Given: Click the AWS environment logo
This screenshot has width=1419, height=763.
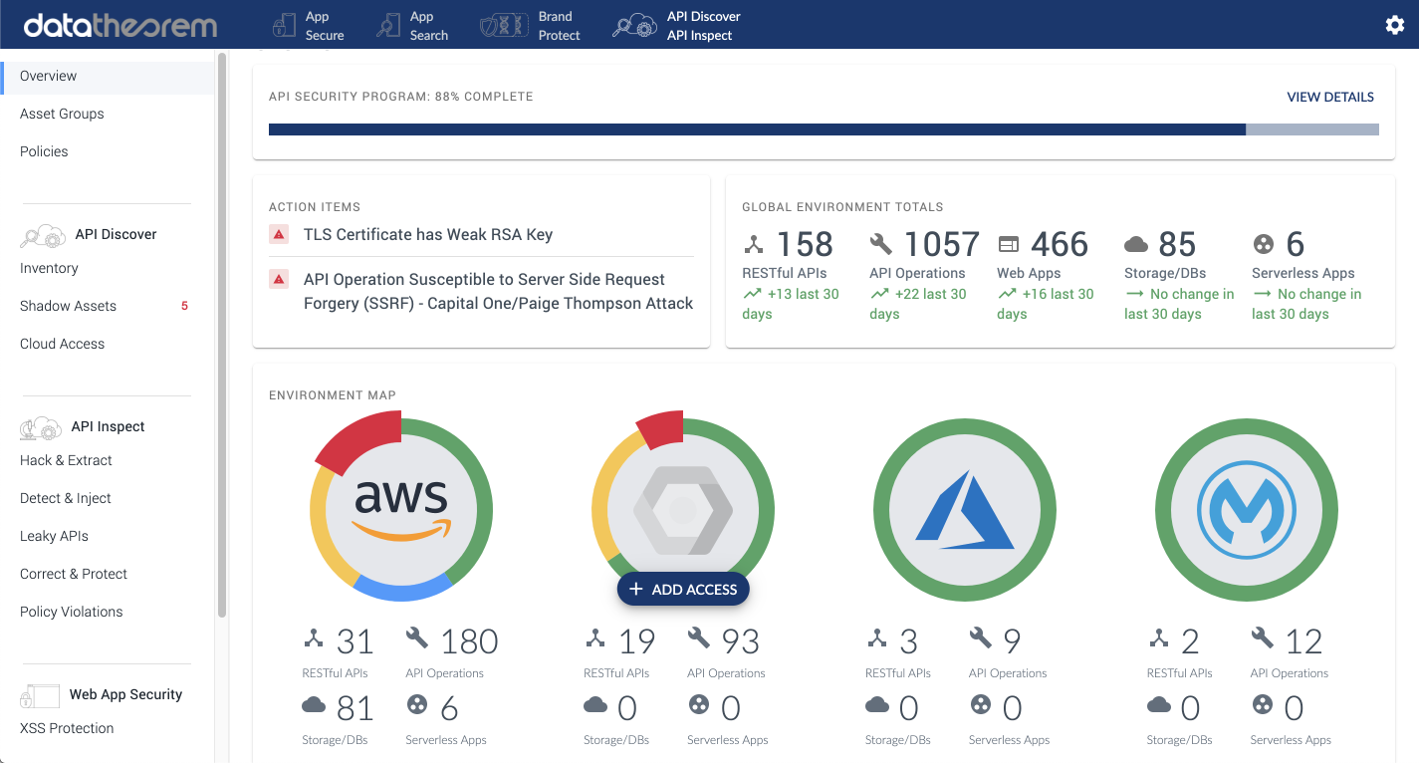Looking at the screenshot, I should click(x=401, y=509).
